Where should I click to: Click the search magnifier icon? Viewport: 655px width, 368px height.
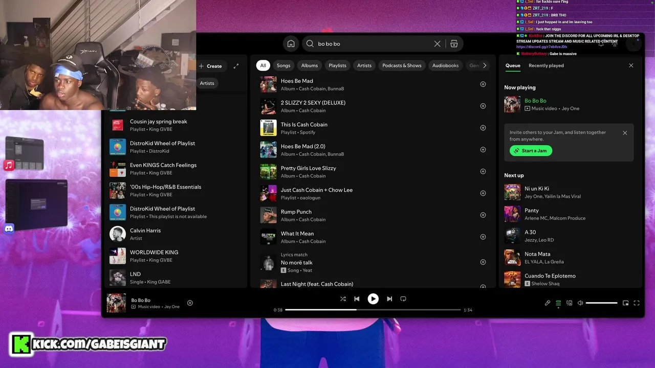[310, 44]
